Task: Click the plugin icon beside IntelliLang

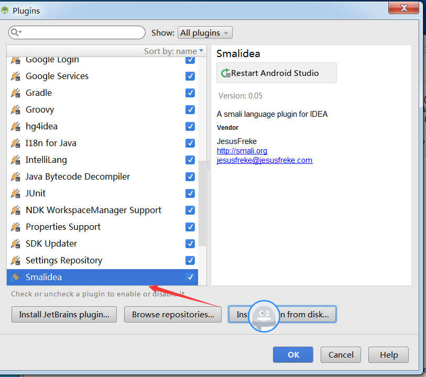Action: click(x=16, y=160)
